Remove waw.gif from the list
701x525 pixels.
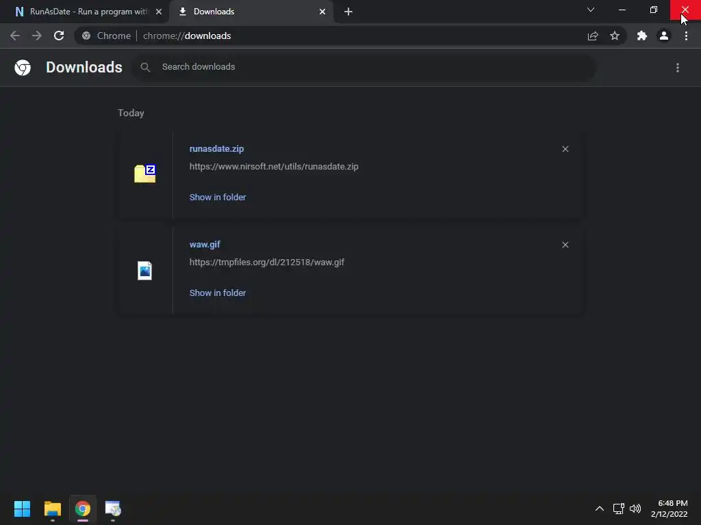point(565,245)
